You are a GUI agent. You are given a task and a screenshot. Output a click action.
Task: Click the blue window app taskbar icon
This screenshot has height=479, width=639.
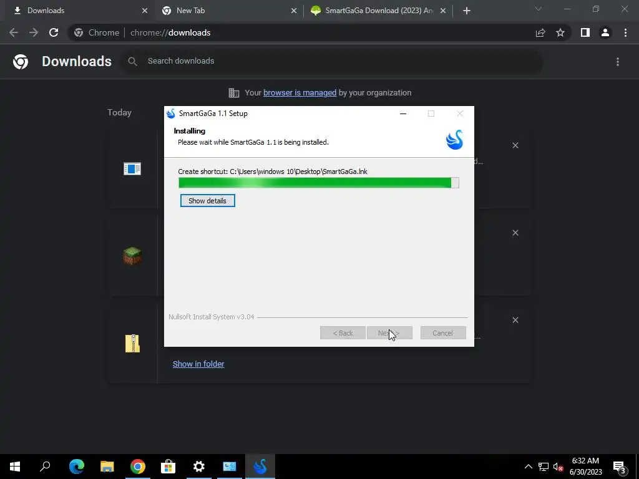[230, 467]
